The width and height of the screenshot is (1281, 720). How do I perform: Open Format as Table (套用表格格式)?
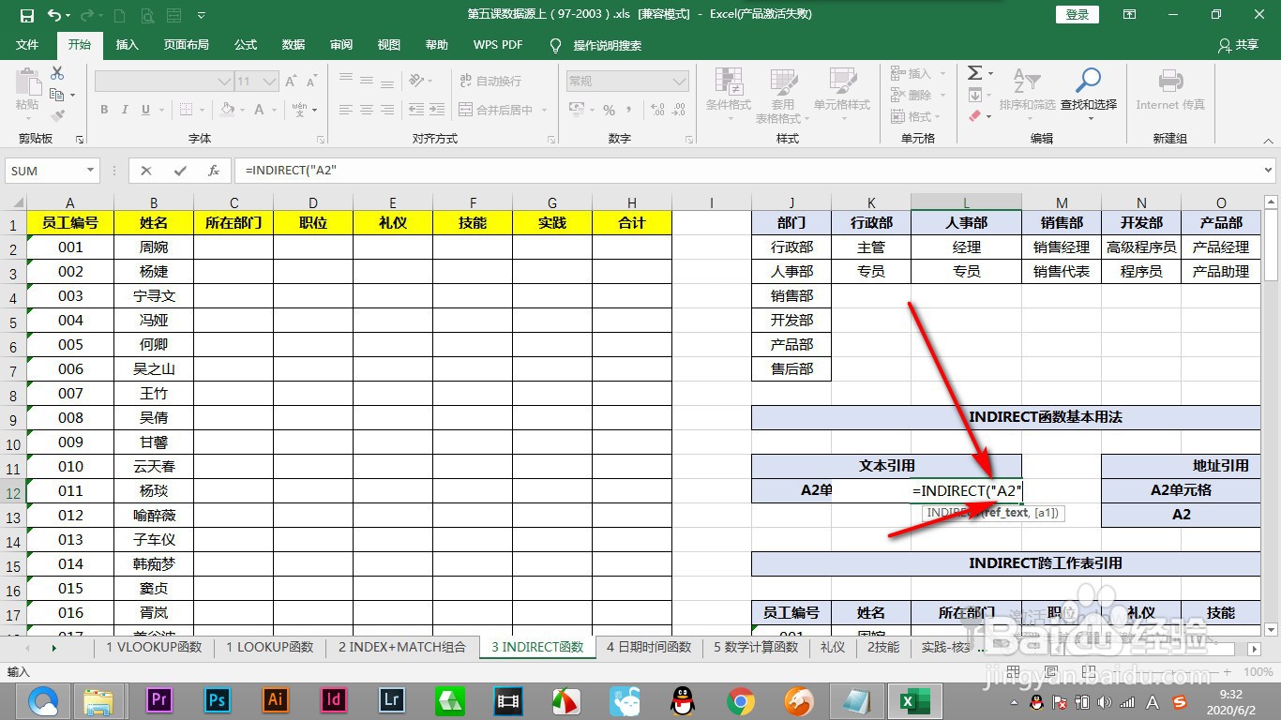(x=784, y=96)
